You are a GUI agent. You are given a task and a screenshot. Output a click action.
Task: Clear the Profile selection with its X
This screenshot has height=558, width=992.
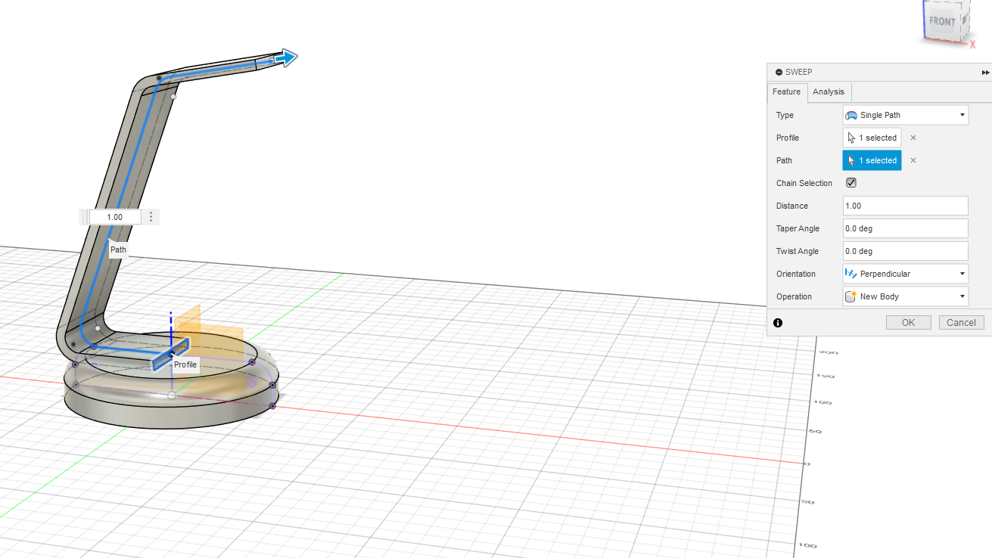(x=913, y=138)
